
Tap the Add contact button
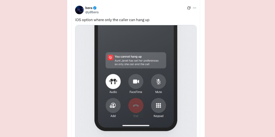pos(113,105)
